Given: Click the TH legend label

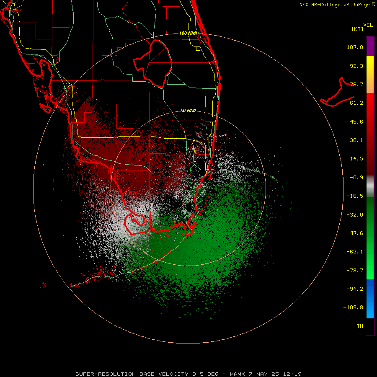Looking at the screenshot, I should tap(360, 326).
